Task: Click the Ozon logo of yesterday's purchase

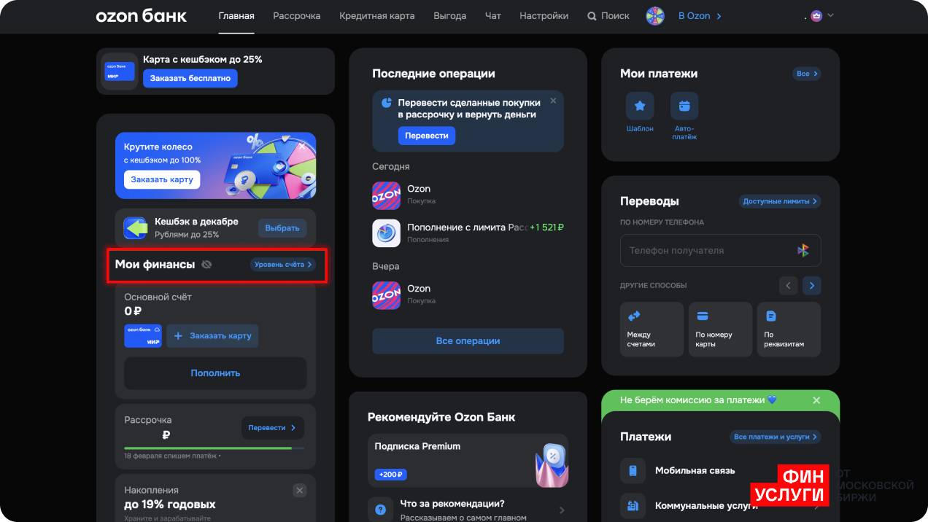Action: (x=386, y=295)
